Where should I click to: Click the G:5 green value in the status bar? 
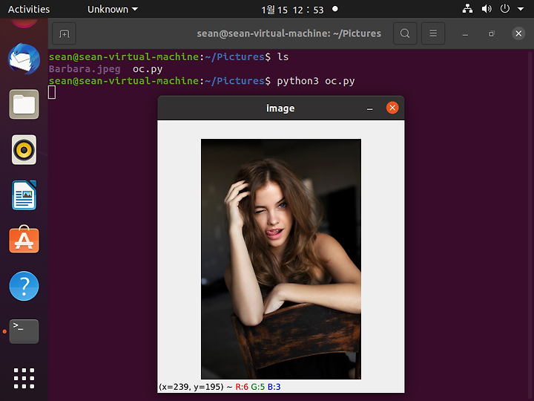click(x=258, y=387)
